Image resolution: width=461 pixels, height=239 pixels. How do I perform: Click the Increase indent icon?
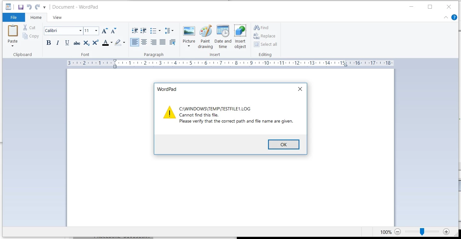[x=143, y=31]
